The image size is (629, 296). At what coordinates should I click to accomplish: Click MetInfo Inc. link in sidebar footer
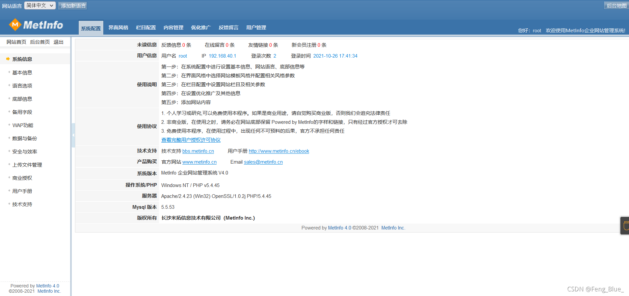[49, 291]
